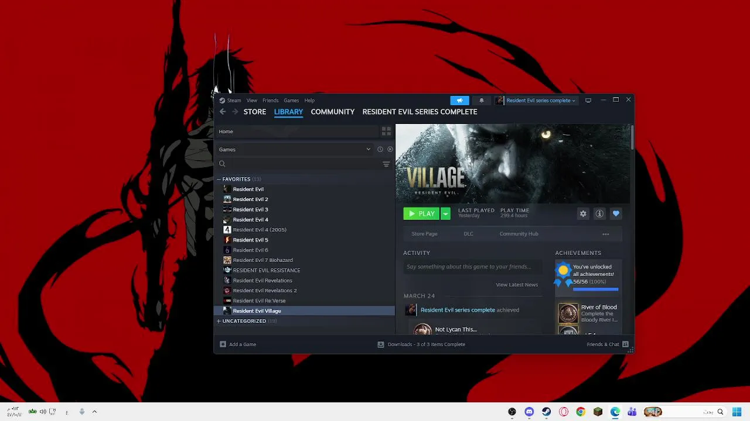The width and height of the screenshot is (750, 421).
Task: Open Downloads manager icon
Action: tap(381, 344)
